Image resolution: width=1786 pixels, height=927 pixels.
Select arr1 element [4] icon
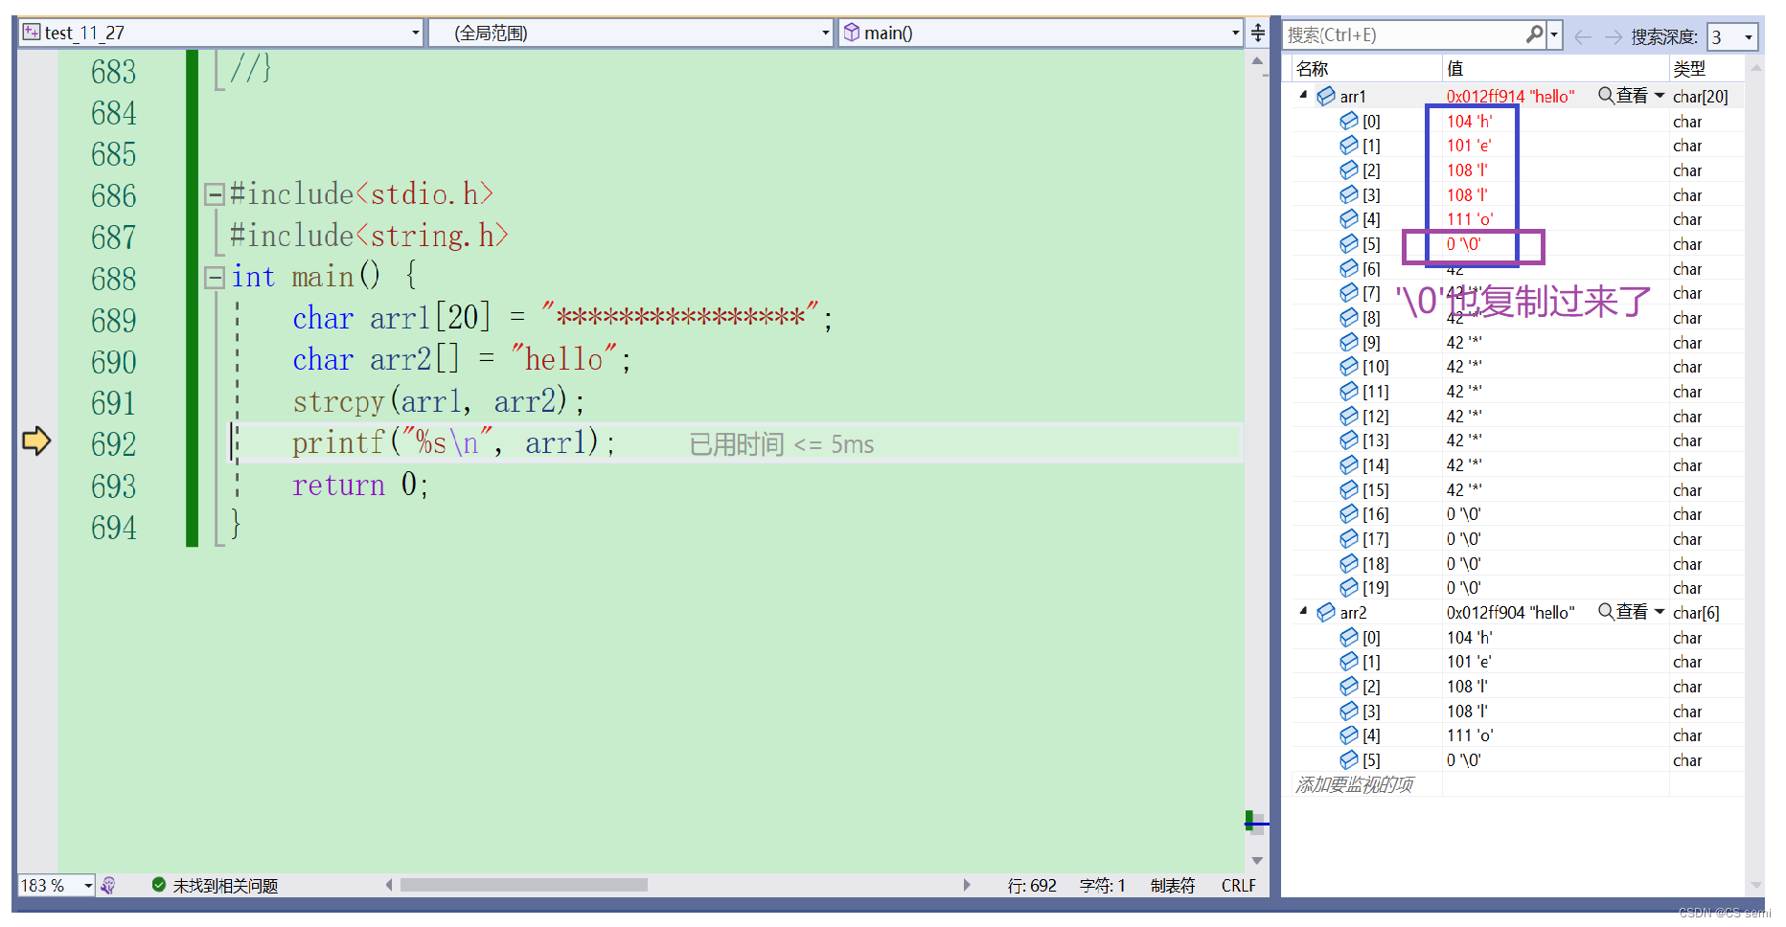[1349, 218]
